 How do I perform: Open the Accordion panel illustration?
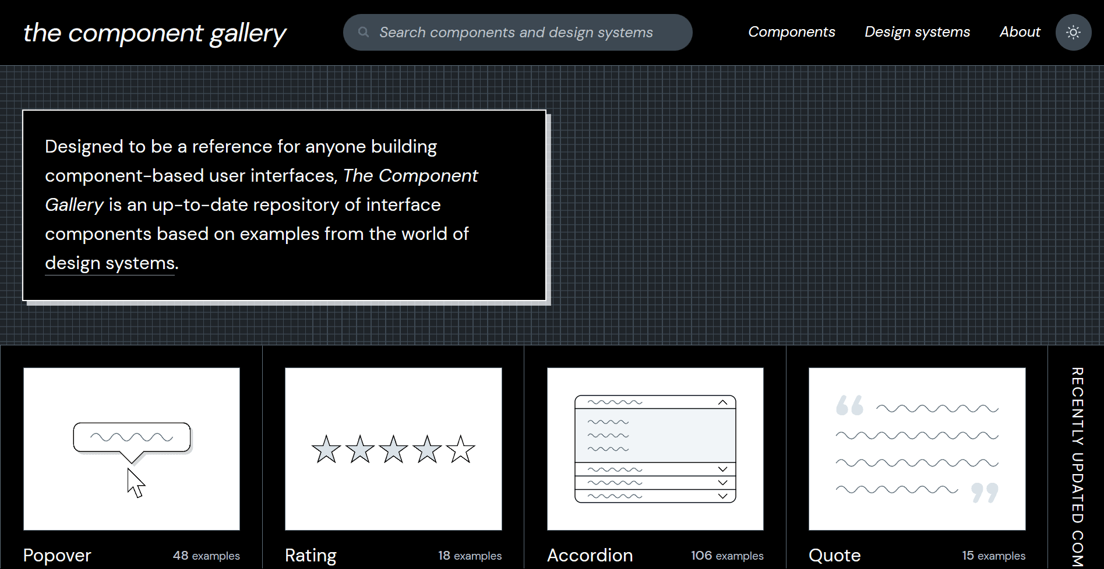click(x=655, y=448)
